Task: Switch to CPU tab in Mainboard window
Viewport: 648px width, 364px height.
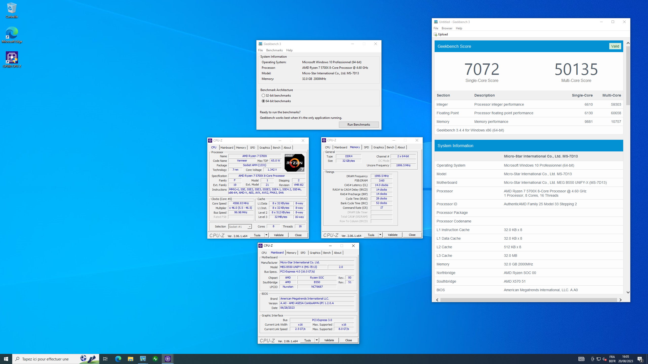Action: click(264, 253)
